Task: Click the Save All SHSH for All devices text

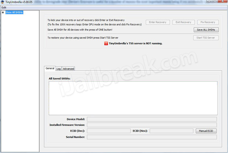Action: (x=80, y=29)
